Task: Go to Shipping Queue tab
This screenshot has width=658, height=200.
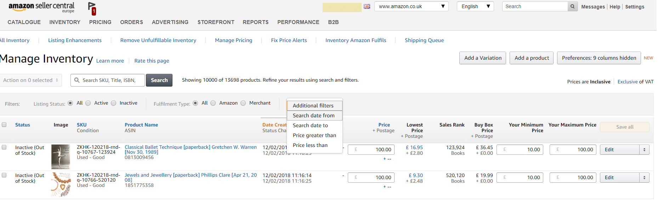Action: point(424,40)
